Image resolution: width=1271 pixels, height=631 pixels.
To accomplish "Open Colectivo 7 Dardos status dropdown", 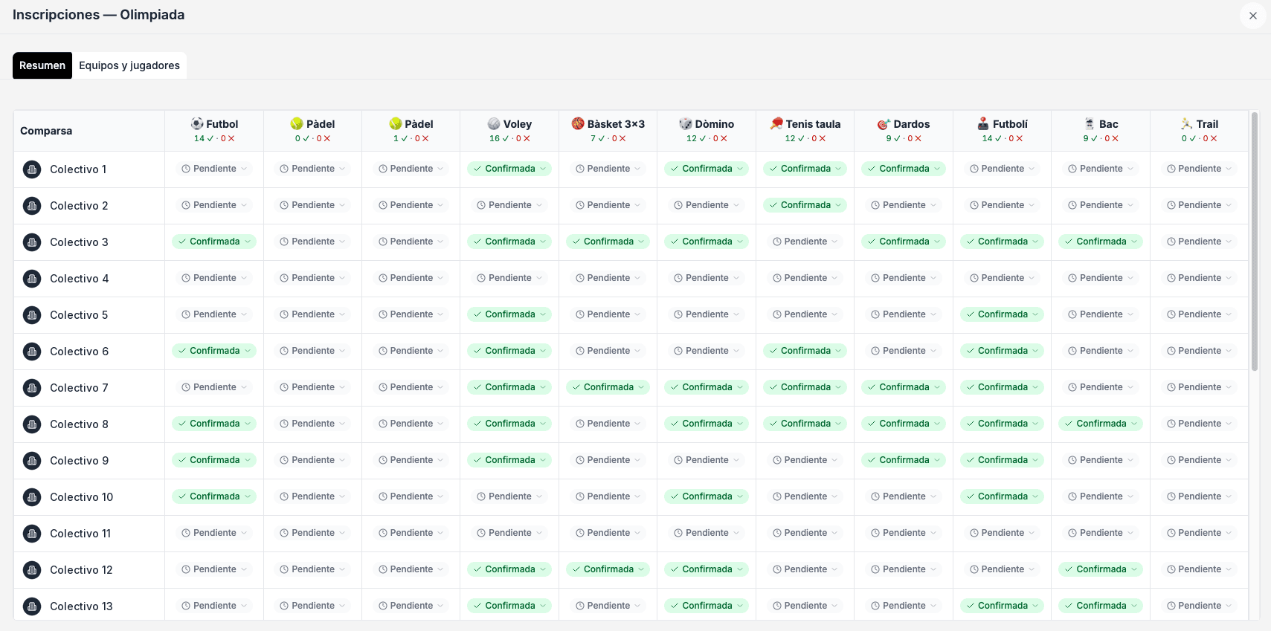I will tap(904, 387).
